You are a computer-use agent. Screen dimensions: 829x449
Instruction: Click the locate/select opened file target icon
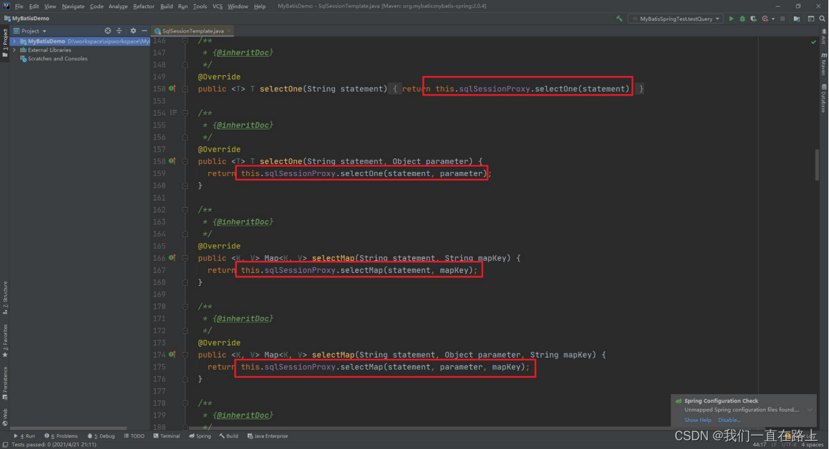coord(108,31)
